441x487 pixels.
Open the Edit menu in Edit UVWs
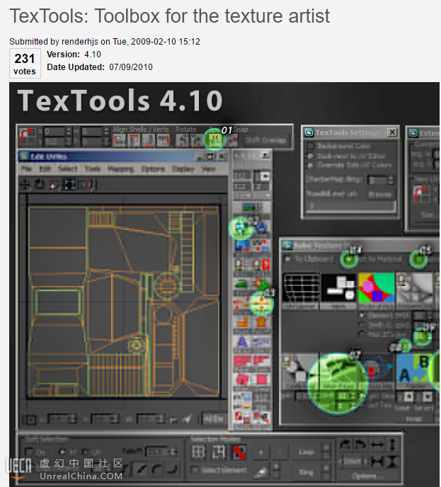[45, 169]
